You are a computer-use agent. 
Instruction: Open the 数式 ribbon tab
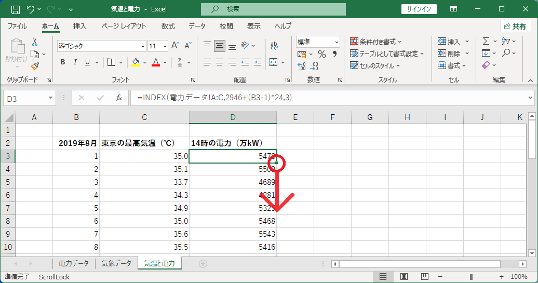click(x=168, y=26)
